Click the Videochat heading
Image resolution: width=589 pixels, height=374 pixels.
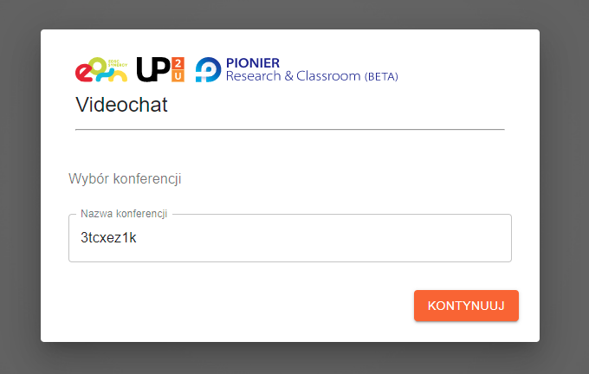coord(121,105)
